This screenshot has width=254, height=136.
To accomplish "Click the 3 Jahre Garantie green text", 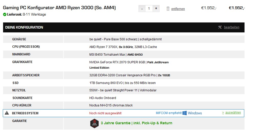I will click(136, 123).
